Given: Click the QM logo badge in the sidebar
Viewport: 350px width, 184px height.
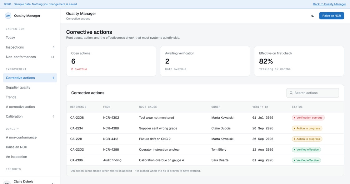Looking at the screenshot, I should tap(8, 16).
